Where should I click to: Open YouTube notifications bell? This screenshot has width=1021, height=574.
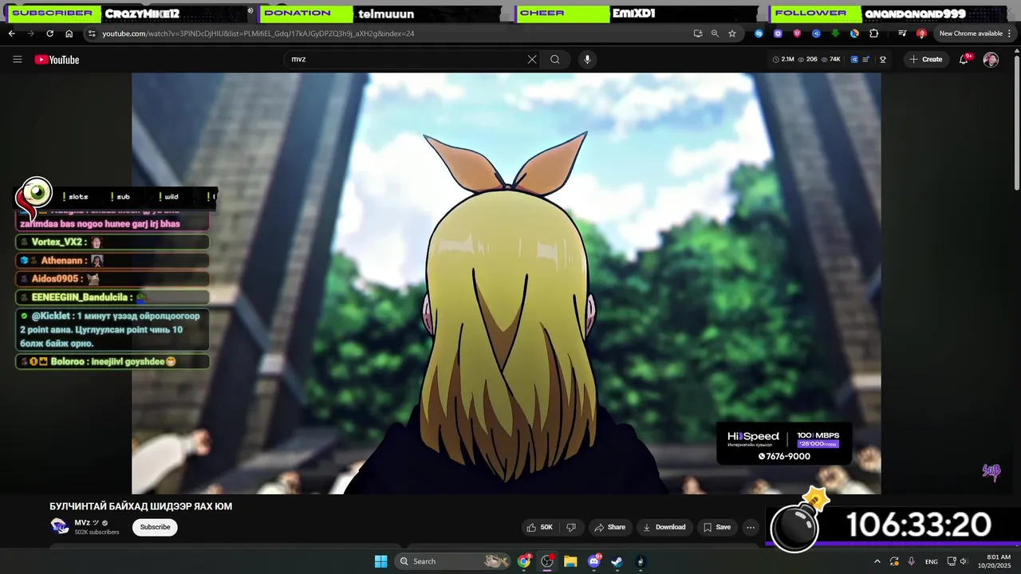(x=964, y=59)
